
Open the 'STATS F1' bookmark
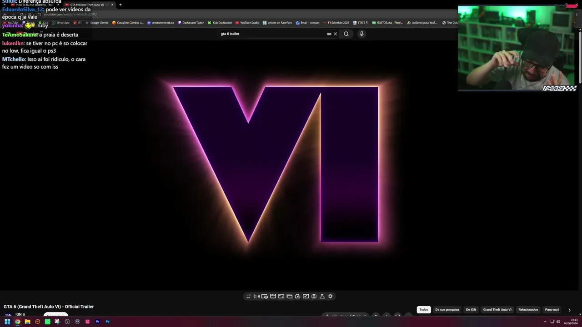point(361,23)
